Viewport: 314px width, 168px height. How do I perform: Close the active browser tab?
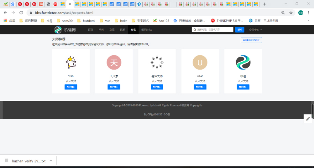(x=70, y=4)
